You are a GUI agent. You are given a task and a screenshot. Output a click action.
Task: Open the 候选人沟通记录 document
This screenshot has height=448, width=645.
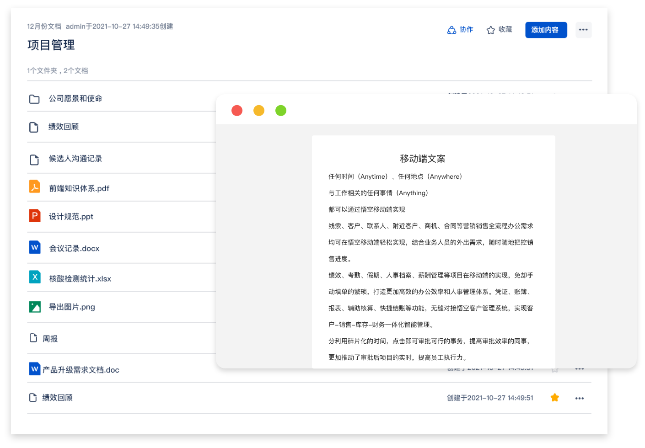[75, 159]
